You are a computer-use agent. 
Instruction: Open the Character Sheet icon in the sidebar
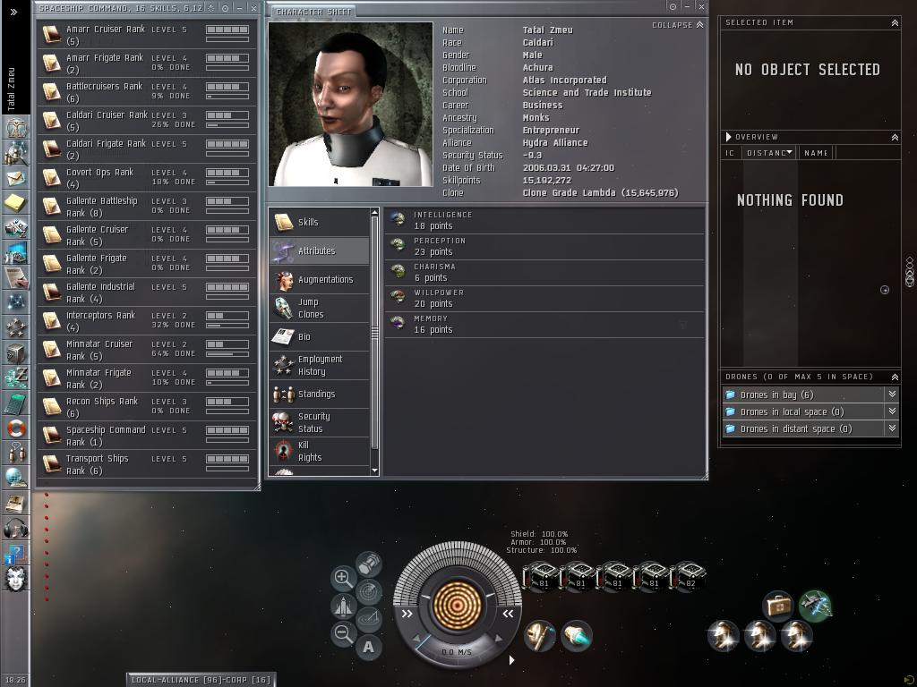click(16, 128)
